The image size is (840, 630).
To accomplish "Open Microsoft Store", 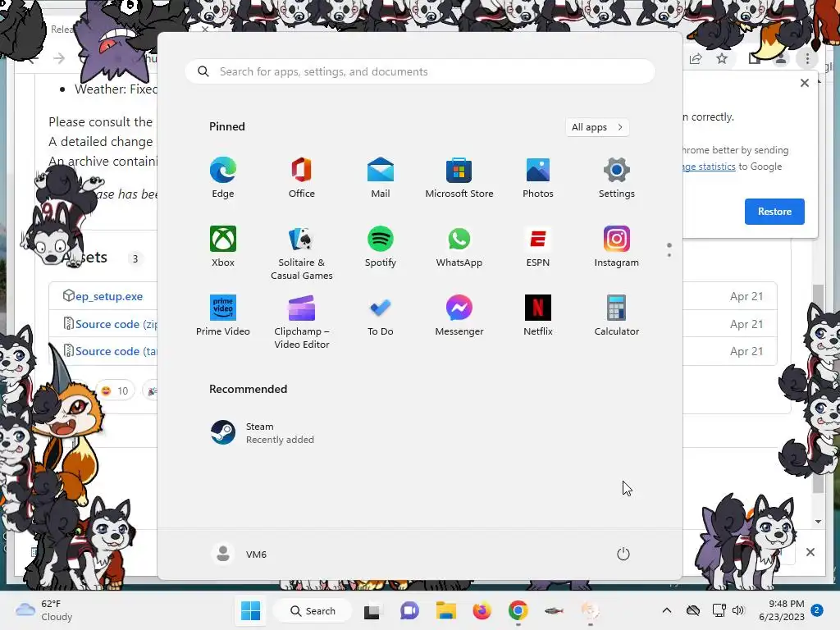I will point(459,178).
